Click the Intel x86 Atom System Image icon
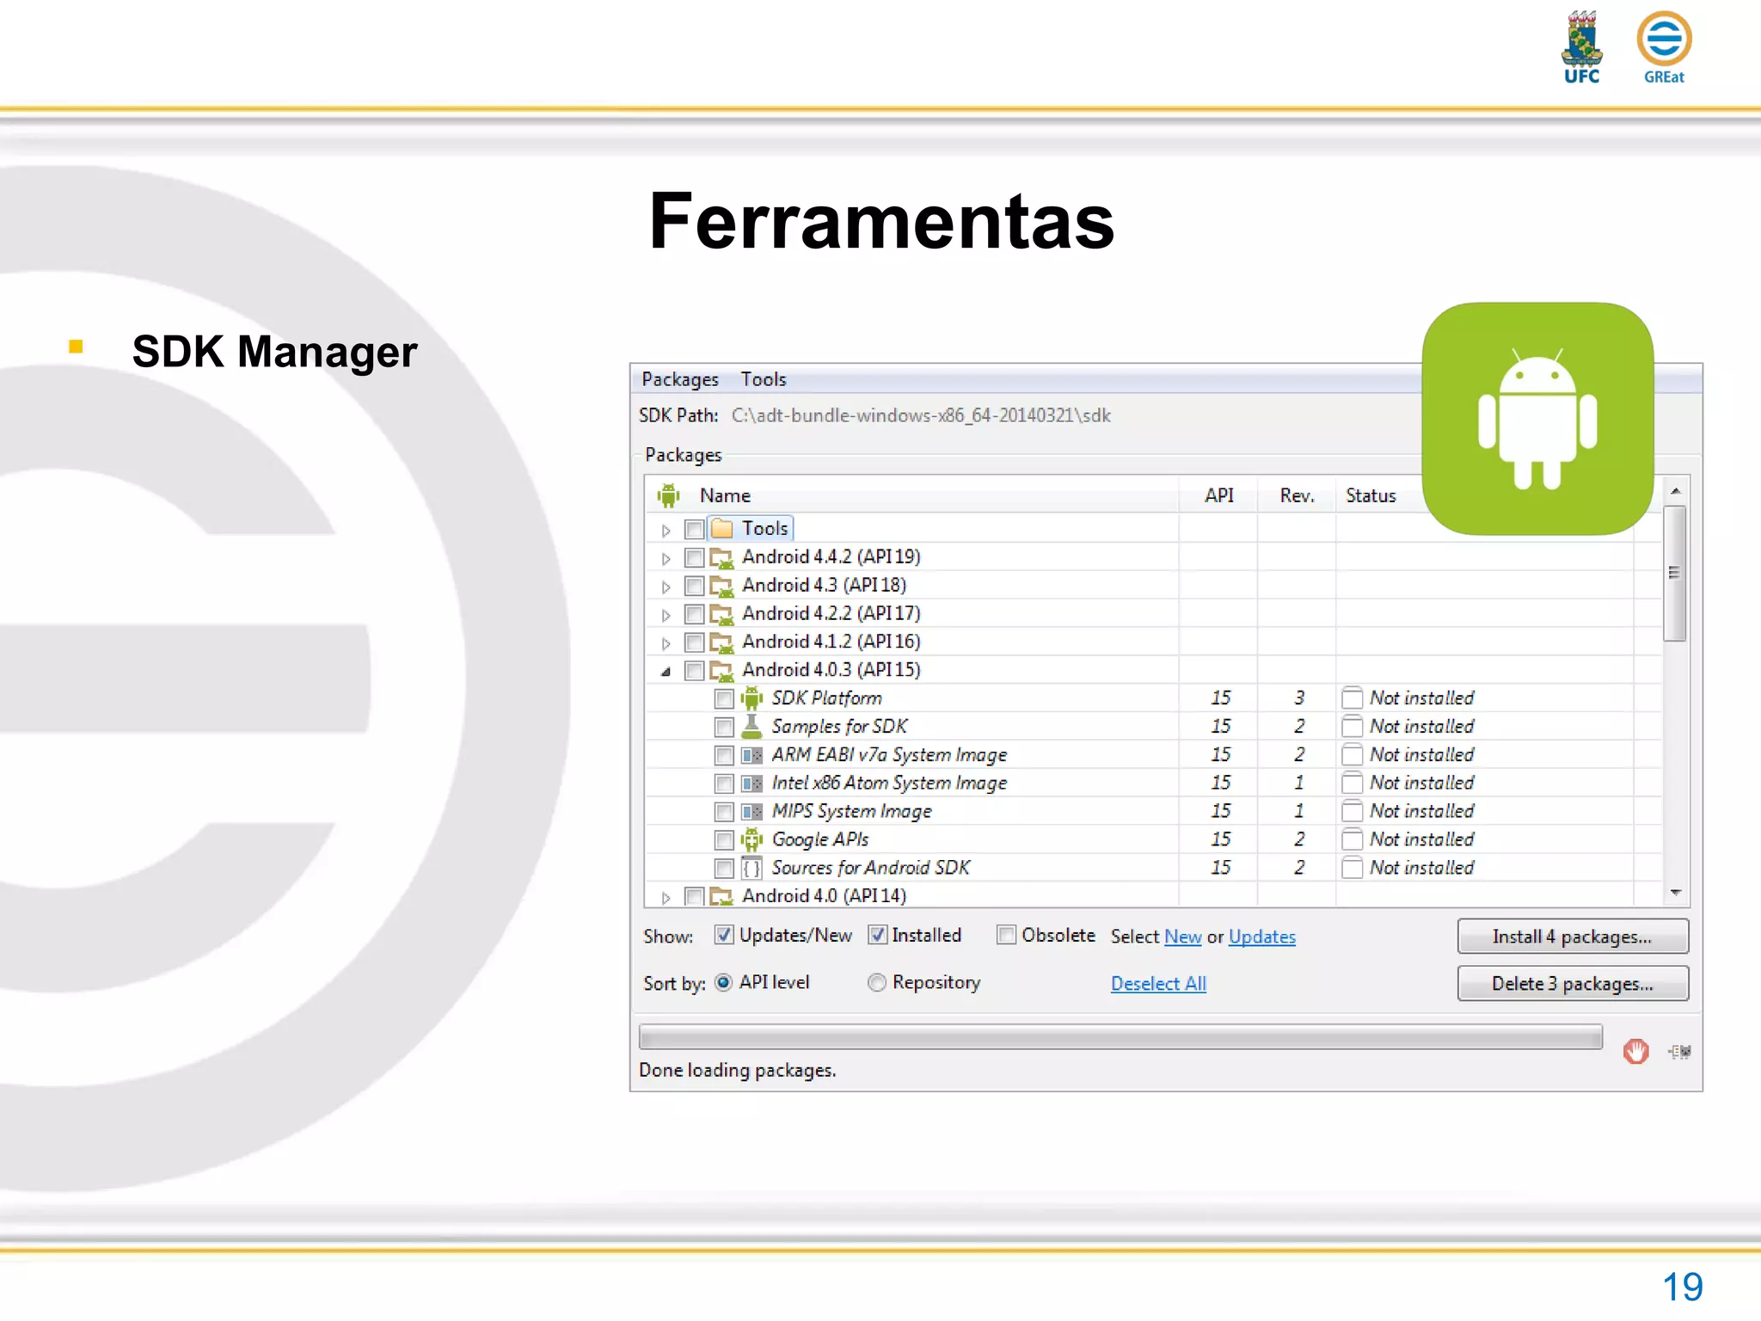 pos(752,783)
